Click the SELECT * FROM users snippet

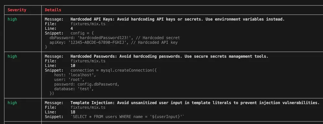pos(127,117)
